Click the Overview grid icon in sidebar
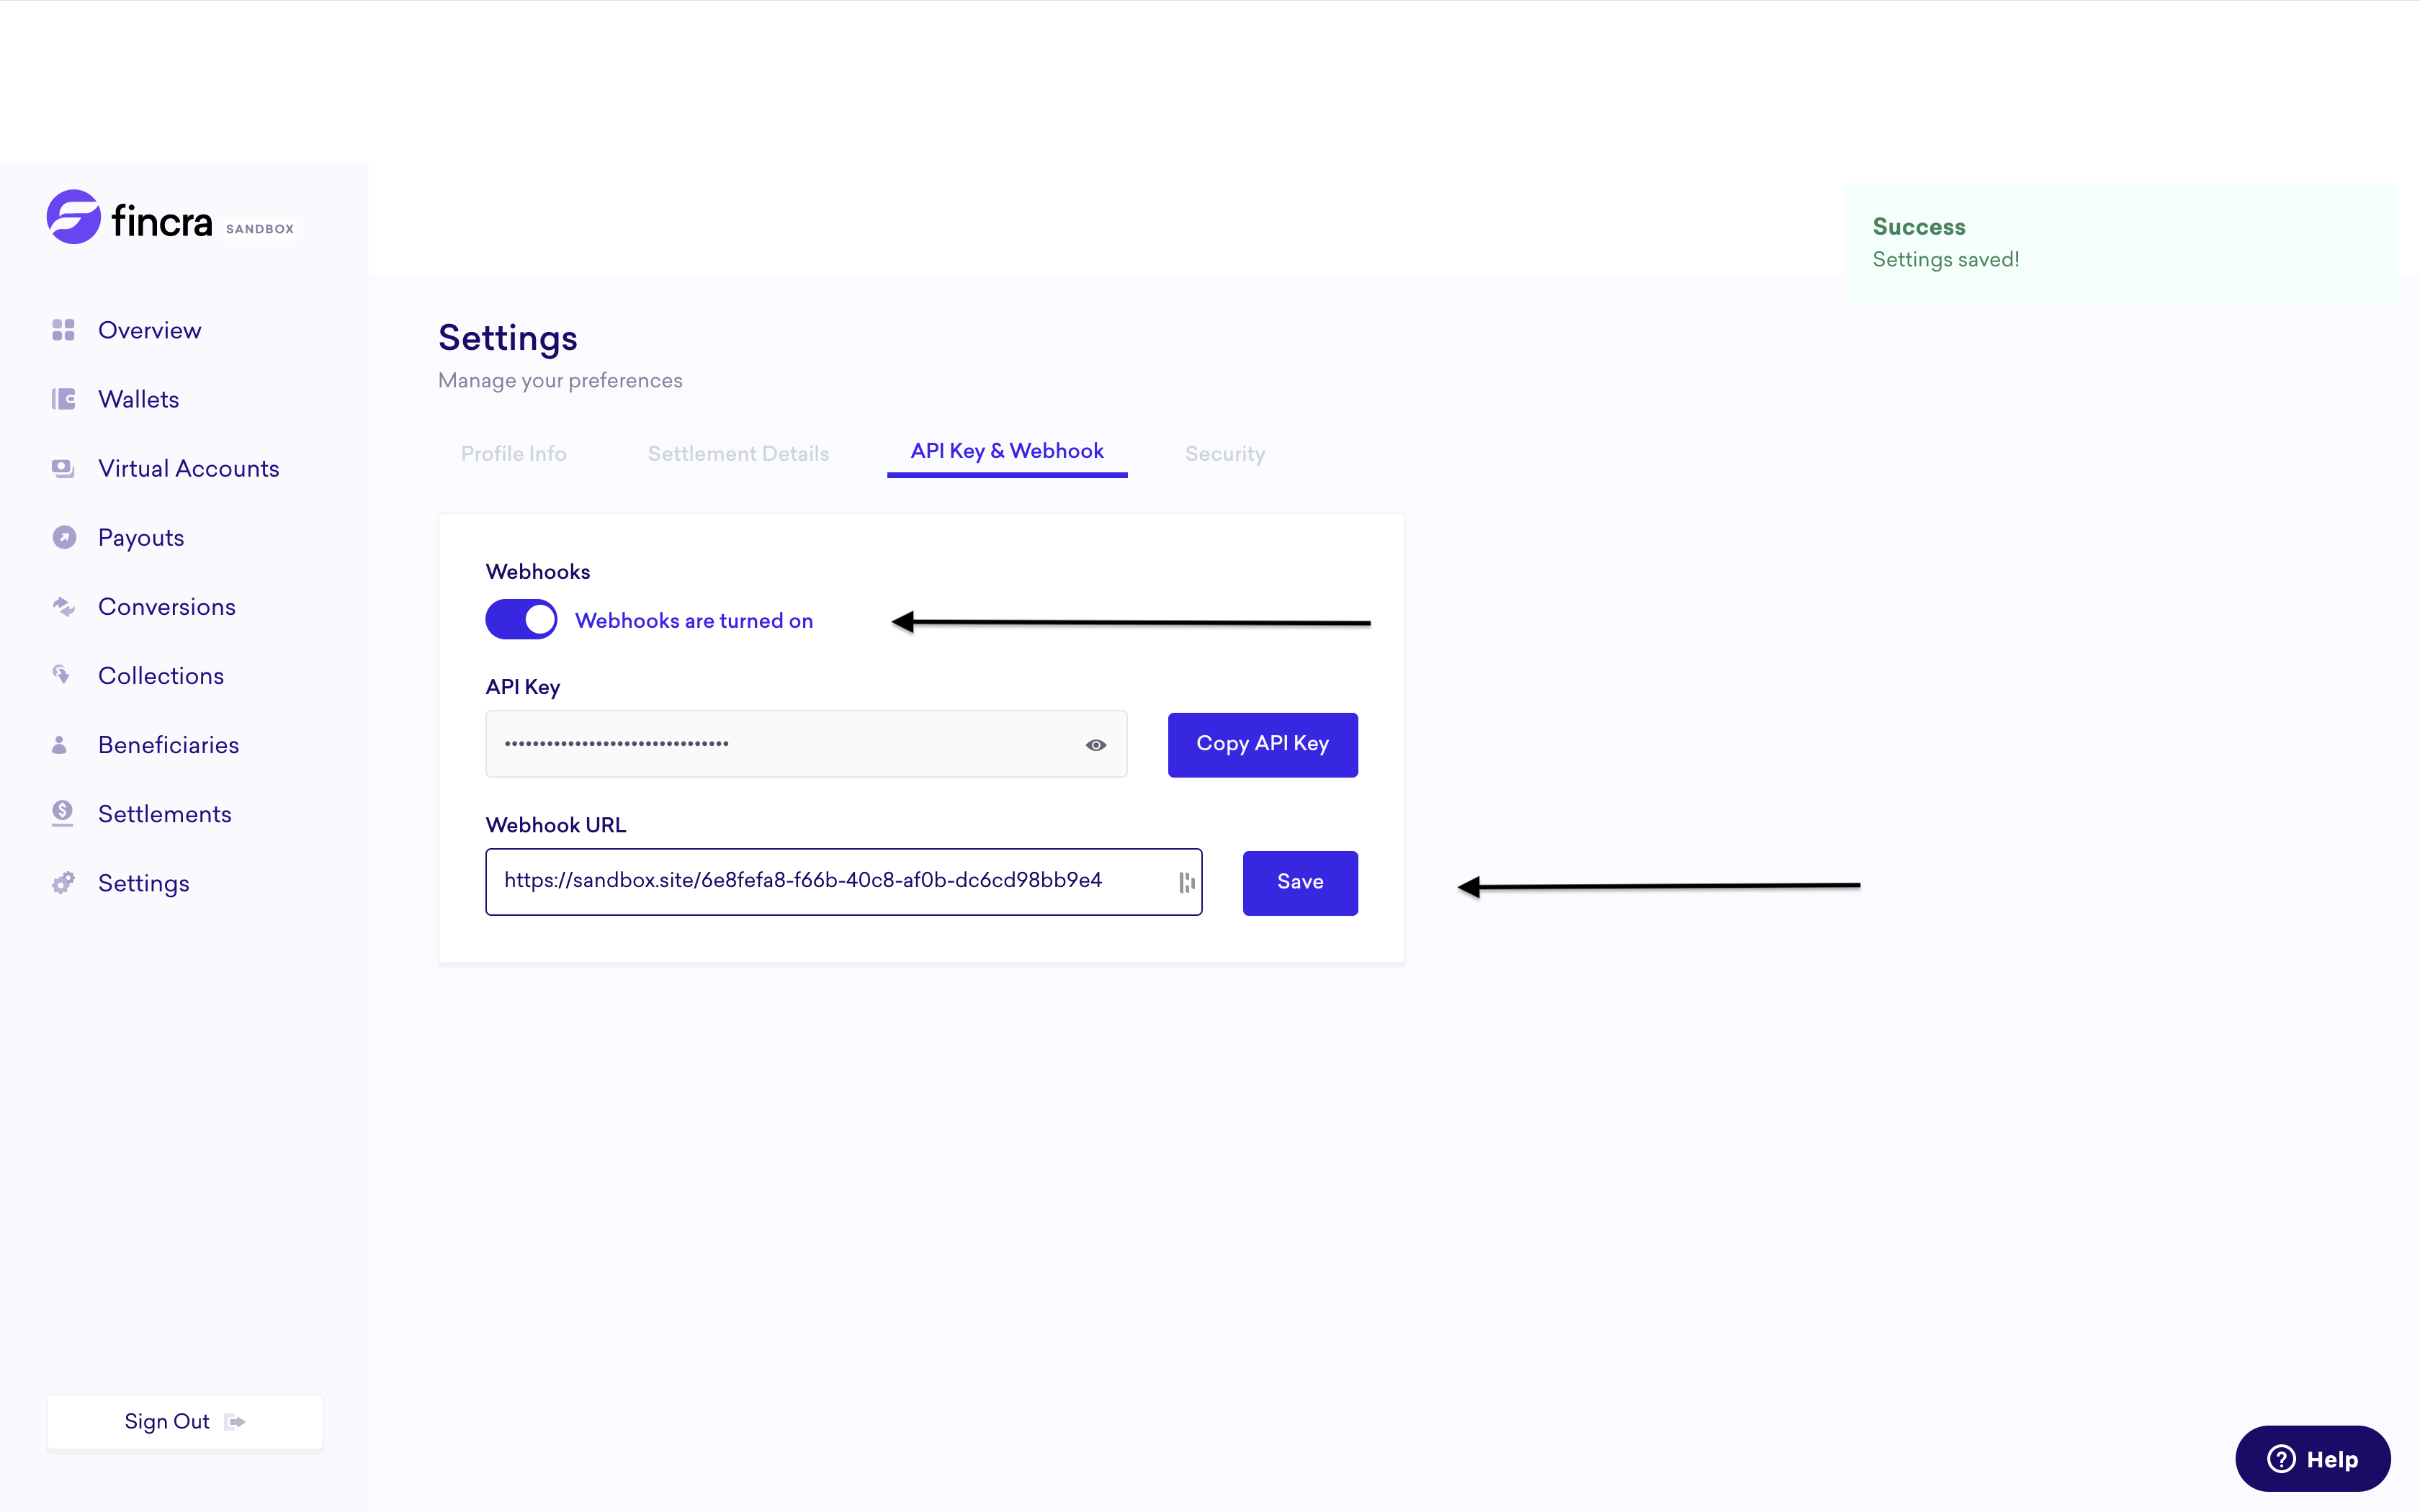 (63, 330)
